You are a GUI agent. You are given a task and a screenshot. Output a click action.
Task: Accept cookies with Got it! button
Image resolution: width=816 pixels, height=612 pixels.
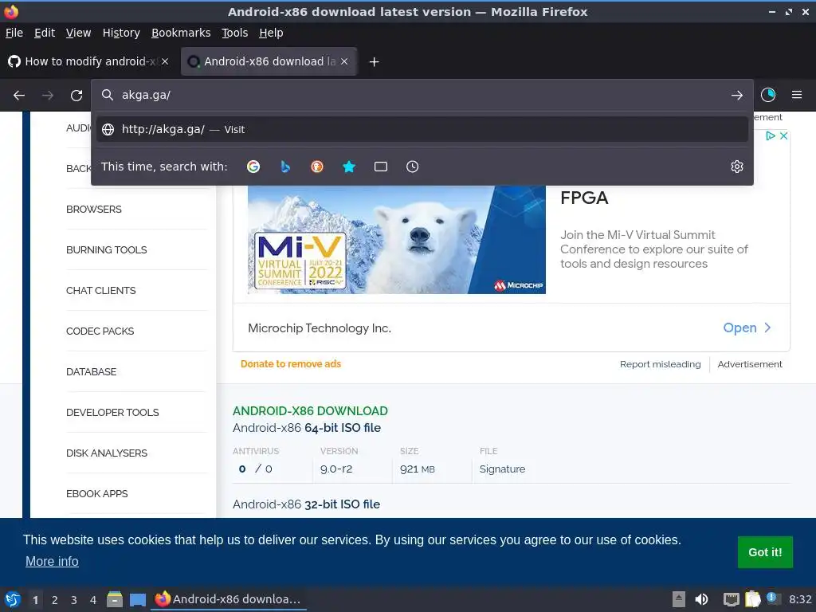[765, 552]
